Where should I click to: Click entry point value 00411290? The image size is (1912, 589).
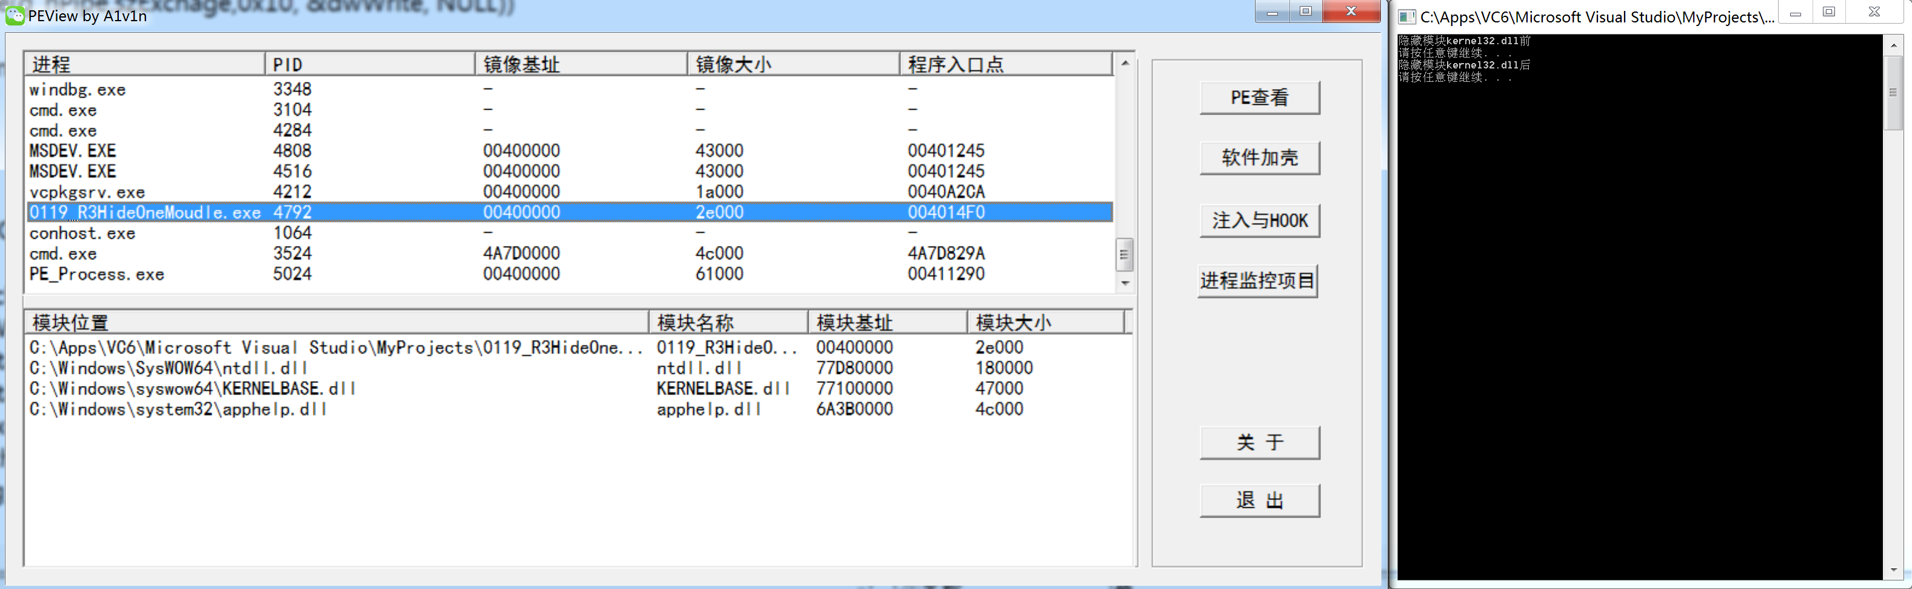(946, 275)
